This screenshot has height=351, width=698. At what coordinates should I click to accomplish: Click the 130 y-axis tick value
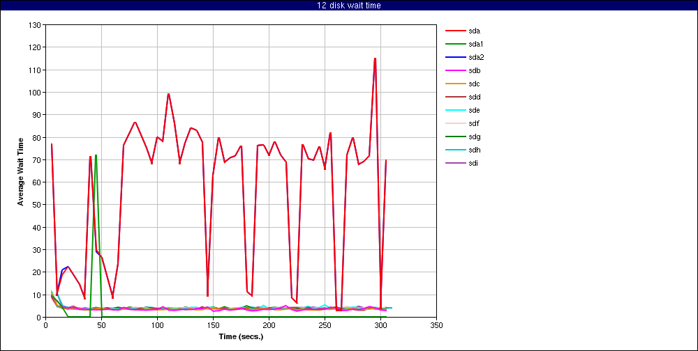click(36, 25)
